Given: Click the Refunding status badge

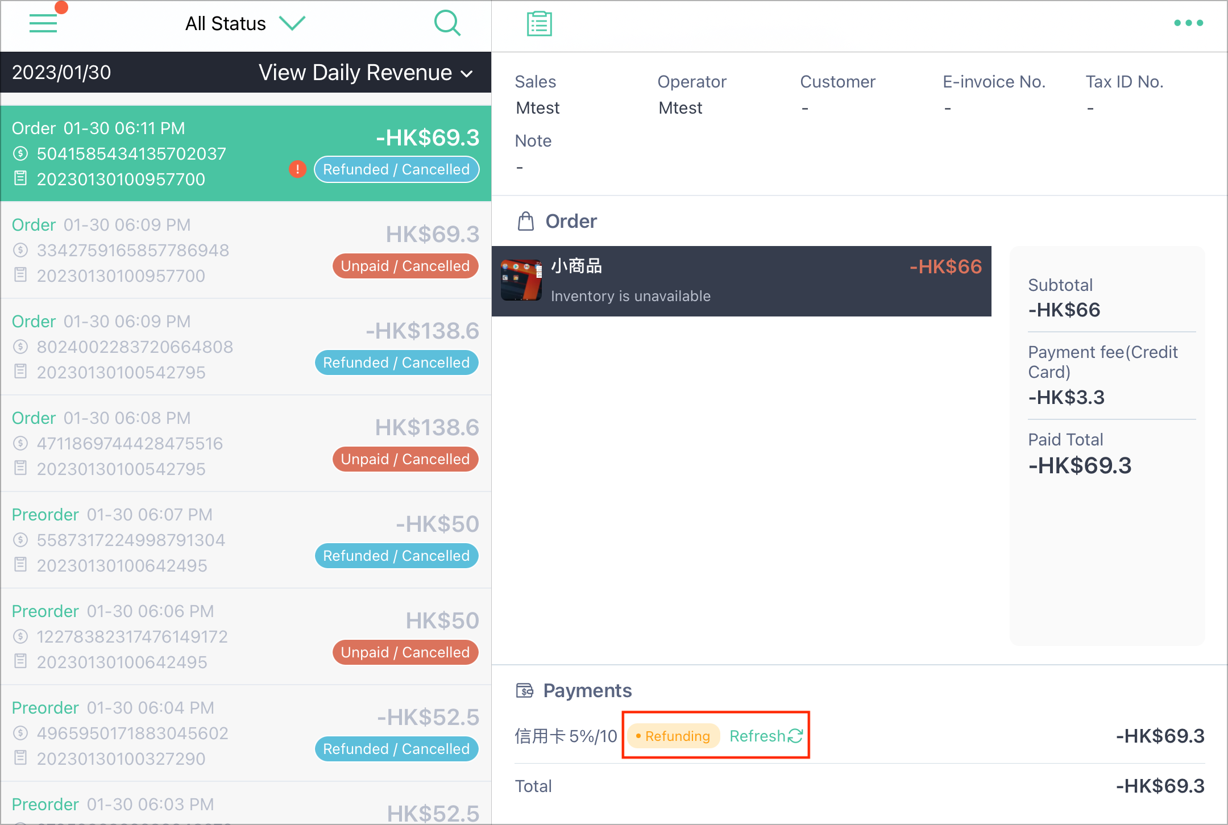Looking at the screenshot, I should tap(673, 736).
